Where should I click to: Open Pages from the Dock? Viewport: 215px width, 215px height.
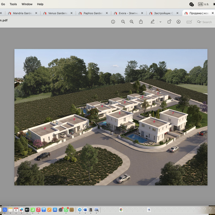tap(49, 210)
